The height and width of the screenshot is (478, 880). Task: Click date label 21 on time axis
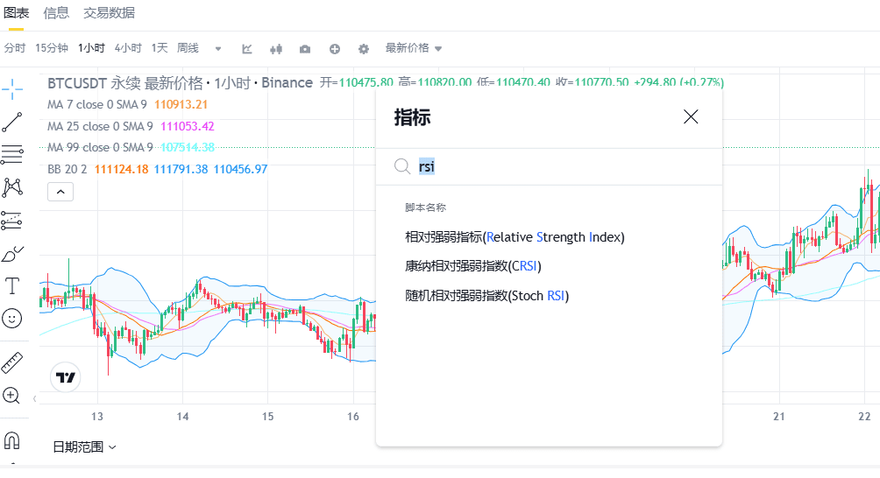[x=779, y=417]
